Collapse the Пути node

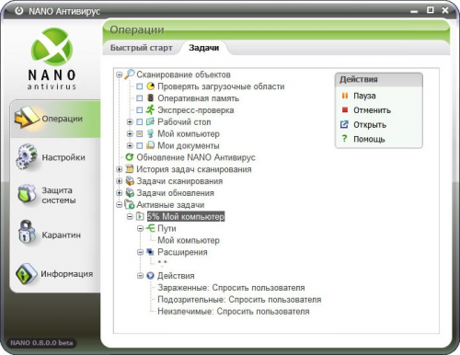point(140,228)
